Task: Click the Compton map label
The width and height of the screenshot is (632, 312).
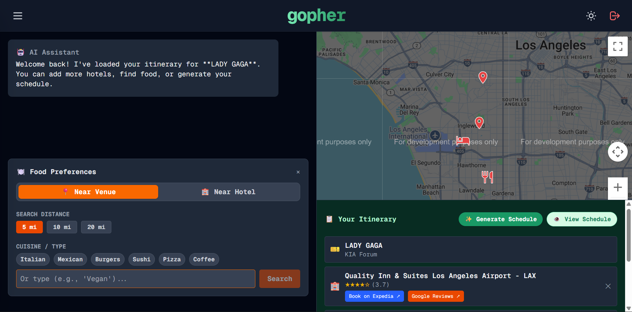Action: pos(564,183)
